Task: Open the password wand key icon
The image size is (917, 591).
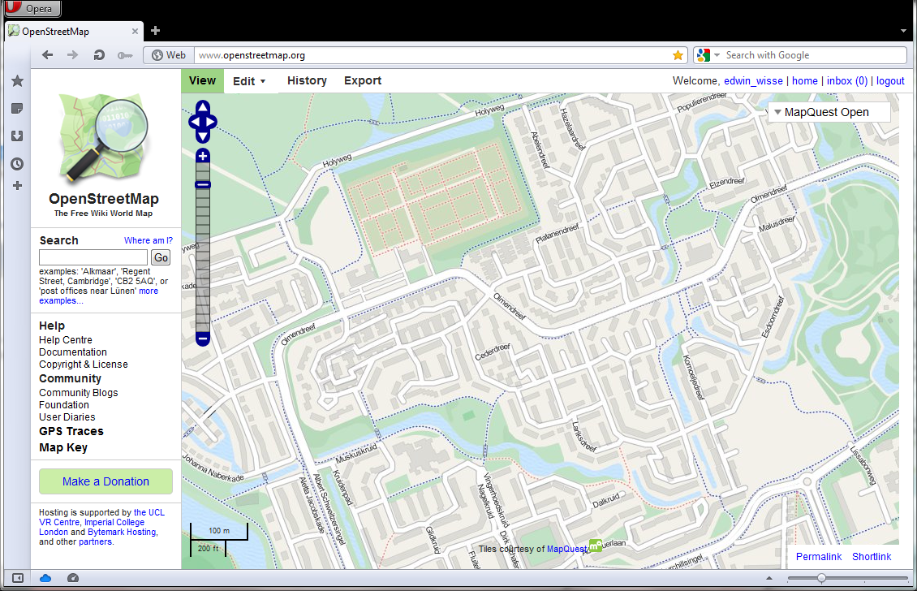Action: 125,55
